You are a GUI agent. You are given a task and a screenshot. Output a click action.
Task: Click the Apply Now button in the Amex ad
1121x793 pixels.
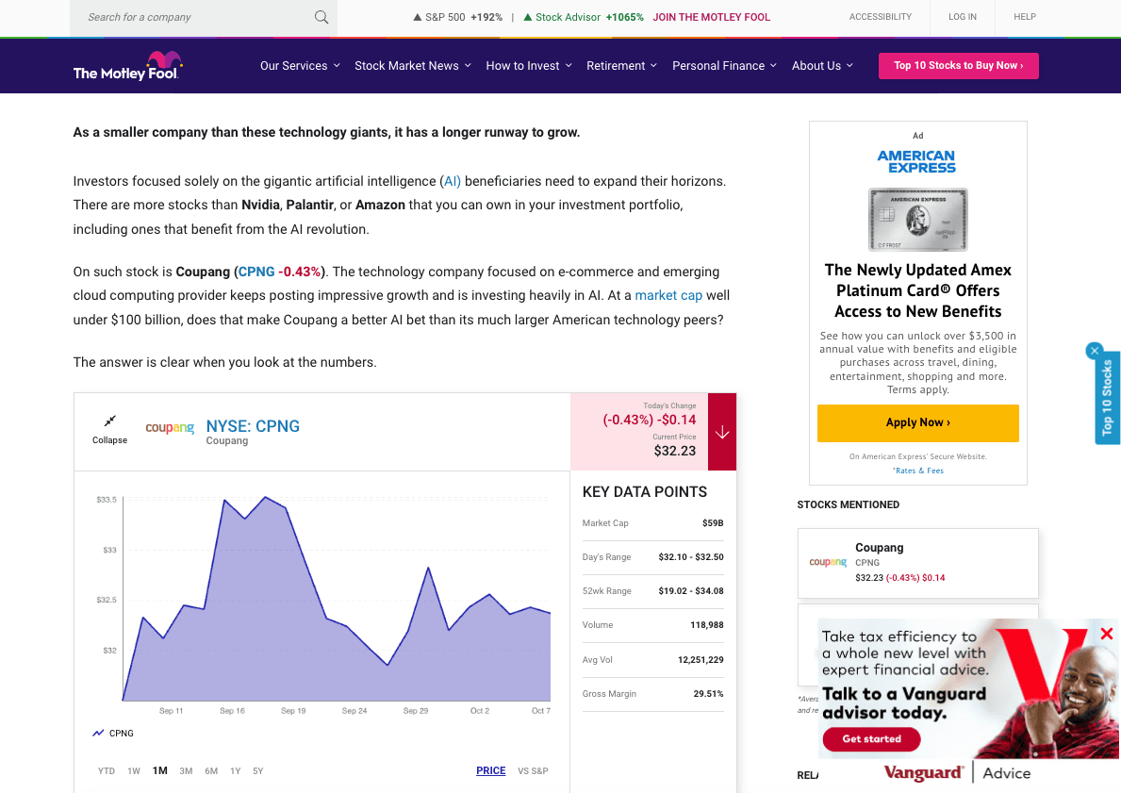(x=917, y=423)
